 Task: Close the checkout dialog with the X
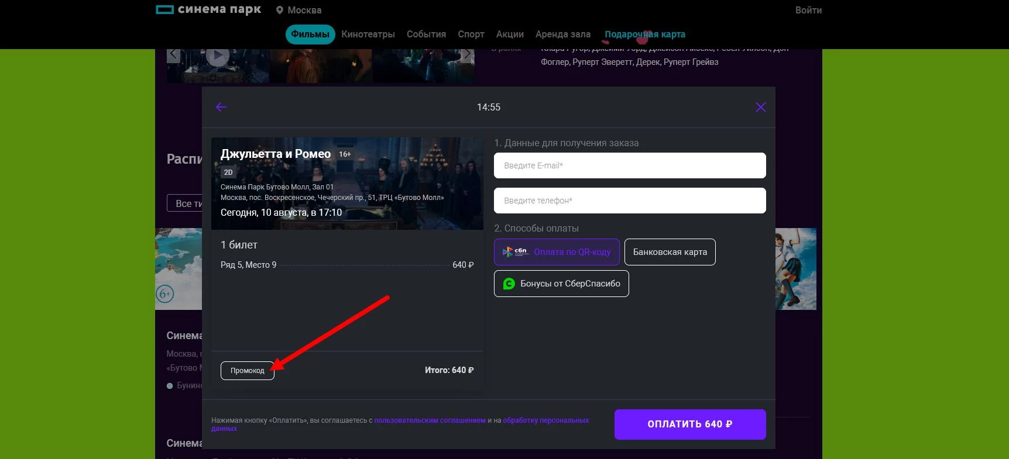tap(760, 107)
